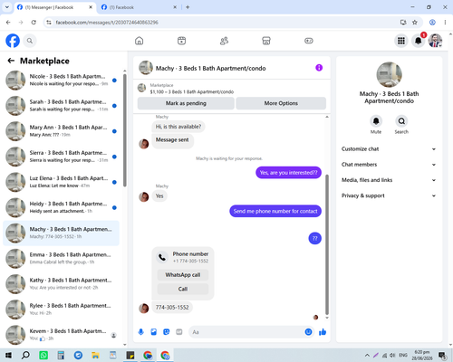The image size is (453, 362).
Task: Click the message text input field
Action: 246,332
